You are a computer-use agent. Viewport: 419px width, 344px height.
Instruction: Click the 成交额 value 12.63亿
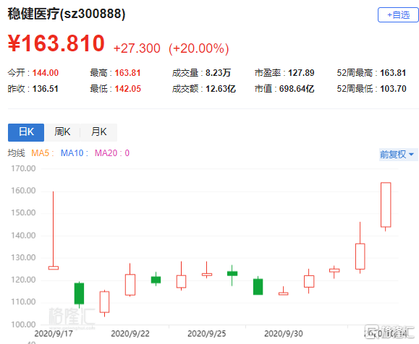tap(221, 89)
